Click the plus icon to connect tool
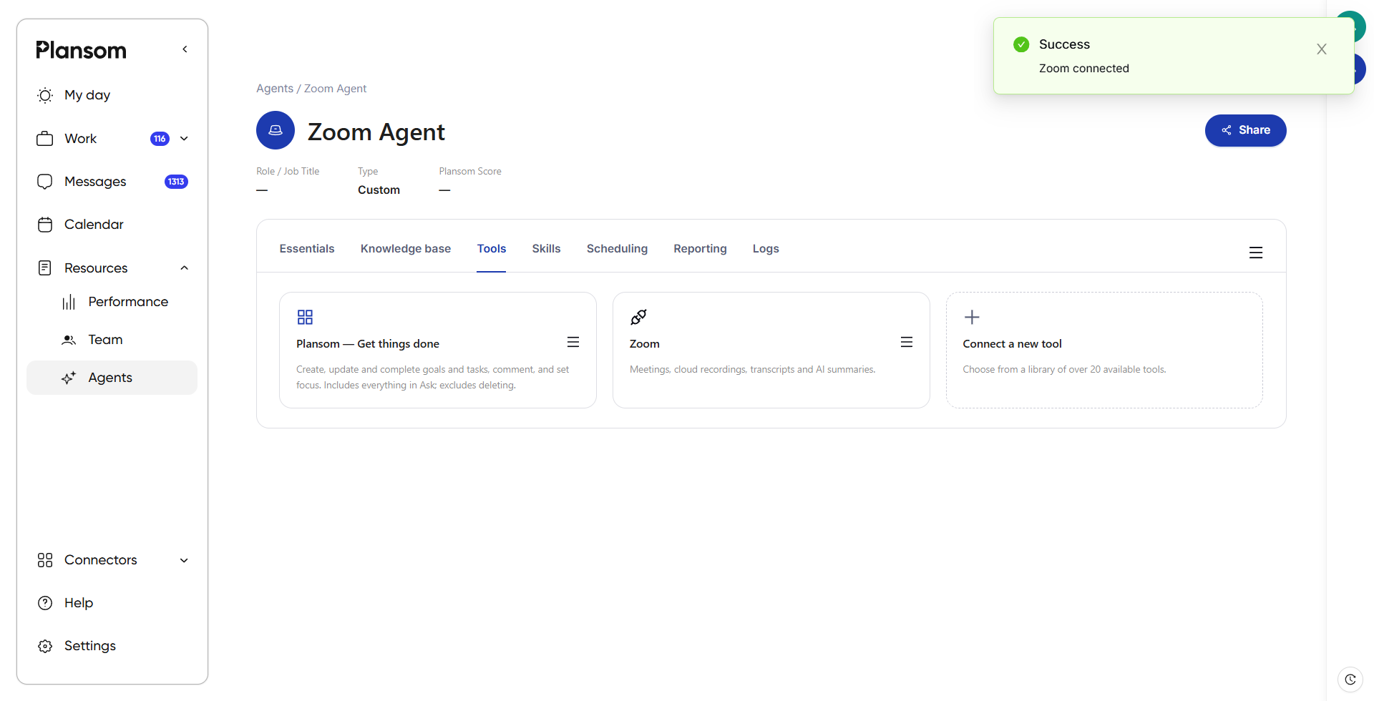 pyautogui.click(x=972, y=317)
